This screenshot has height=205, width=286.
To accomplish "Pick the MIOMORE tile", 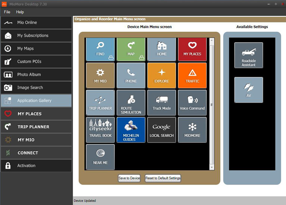I will (192, 130).
